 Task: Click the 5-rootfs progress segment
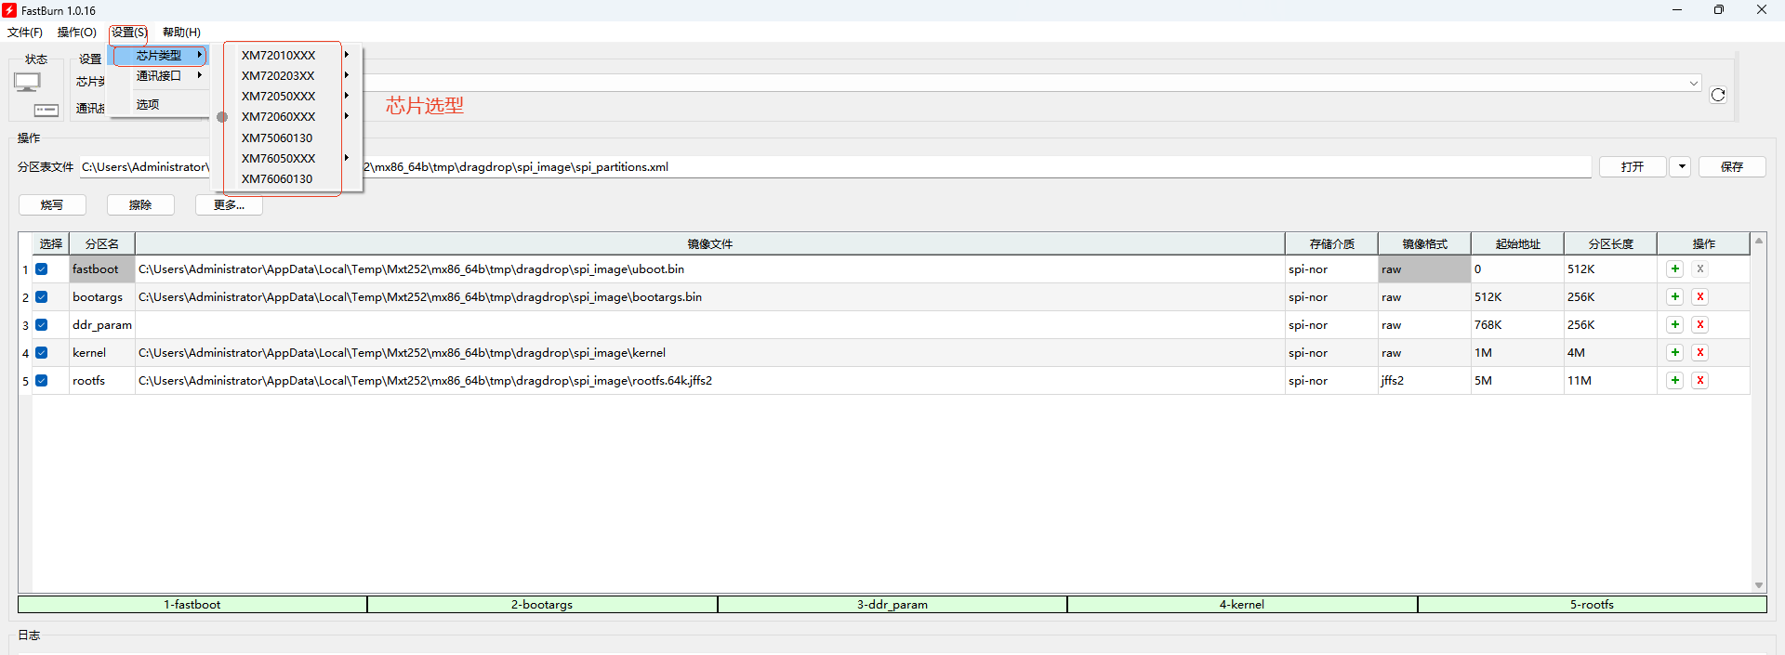click(1593, 605)
